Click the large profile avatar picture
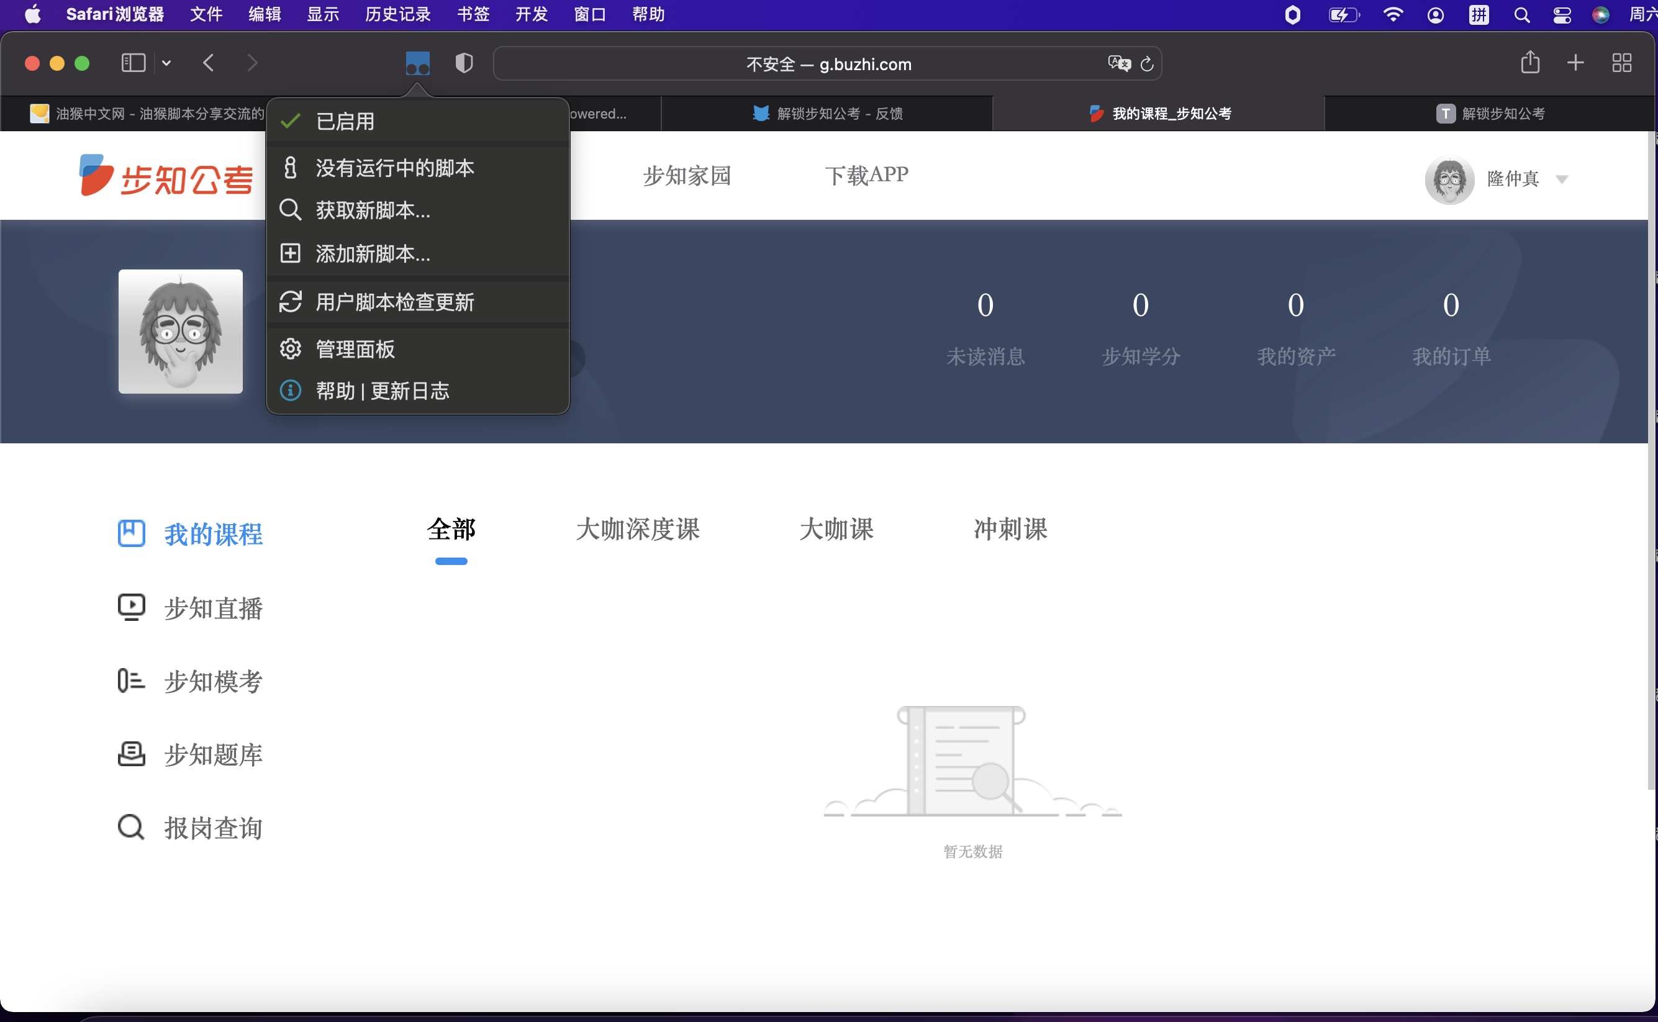The width and height of the screenshot is (1658, 1022). point(181,331)
